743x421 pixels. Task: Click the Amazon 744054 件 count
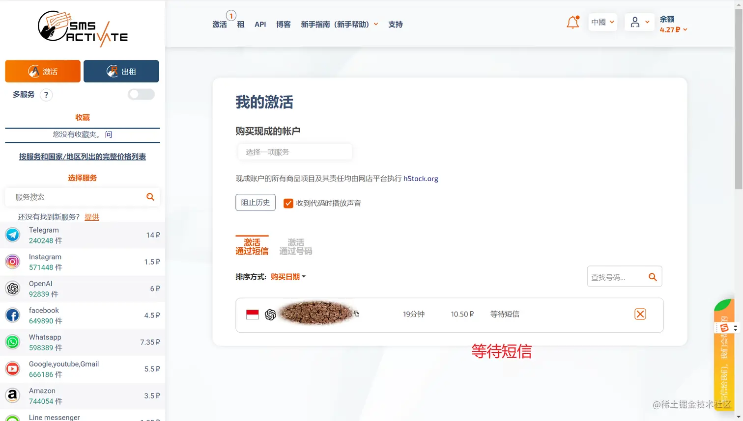(x=46, y=401)
